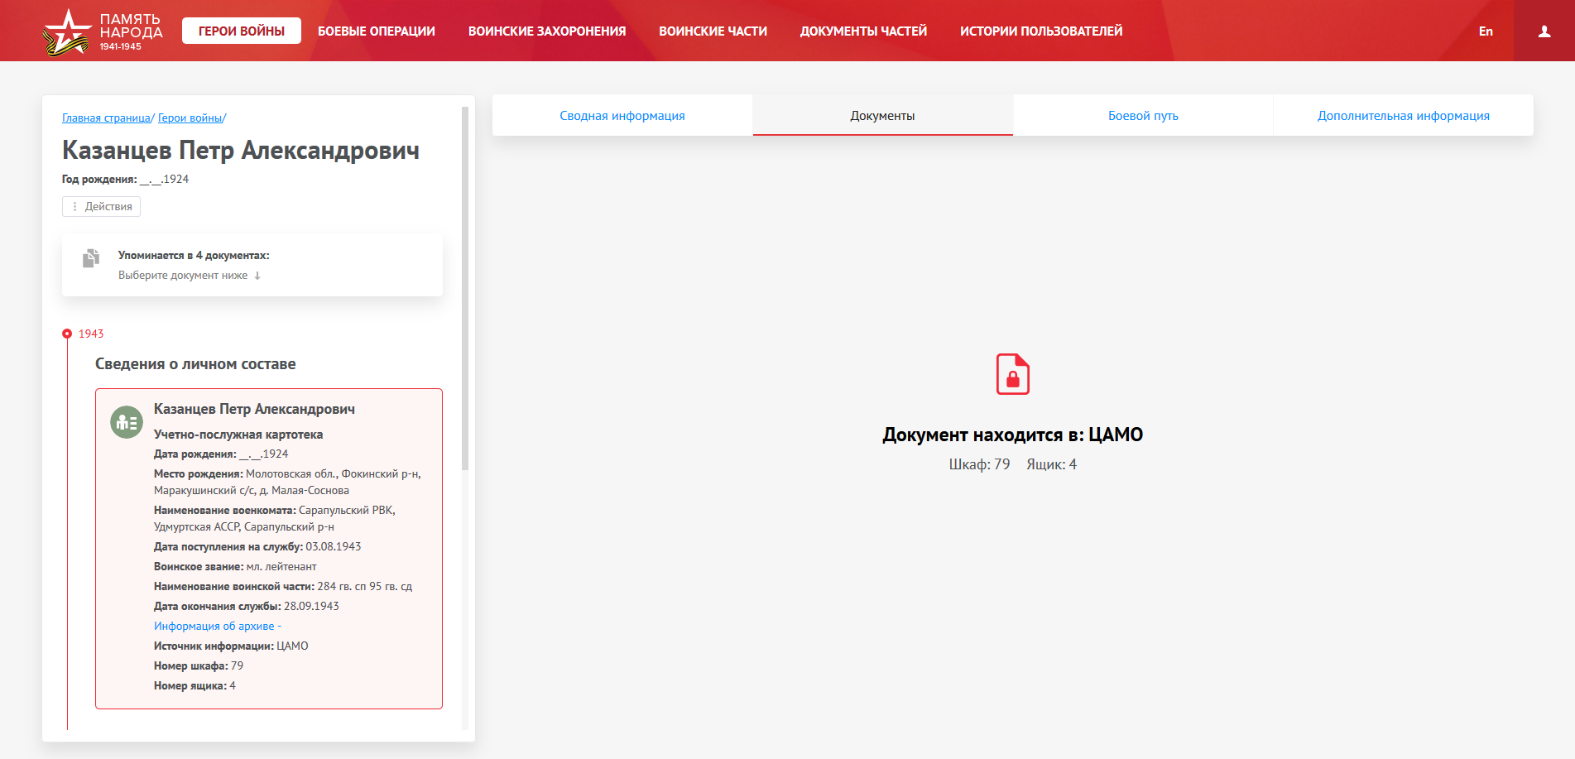This screenshot has height=759, width=1575.
Task: Open the user account profile icon
Action: tap(1544, 31)
